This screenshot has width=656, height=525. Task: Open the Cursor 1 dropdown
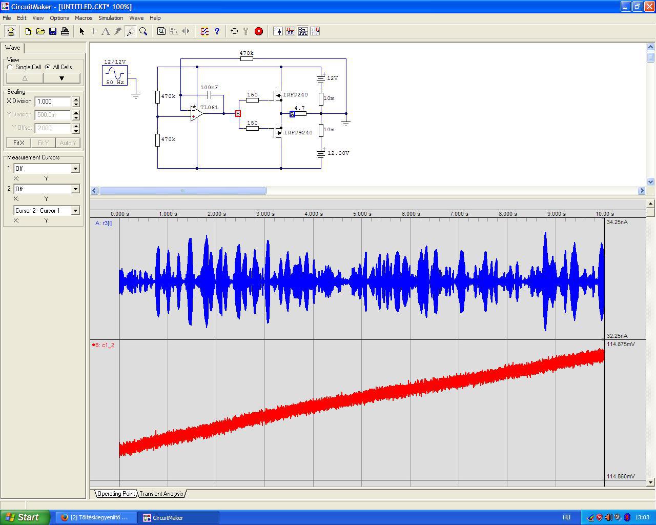75,169
